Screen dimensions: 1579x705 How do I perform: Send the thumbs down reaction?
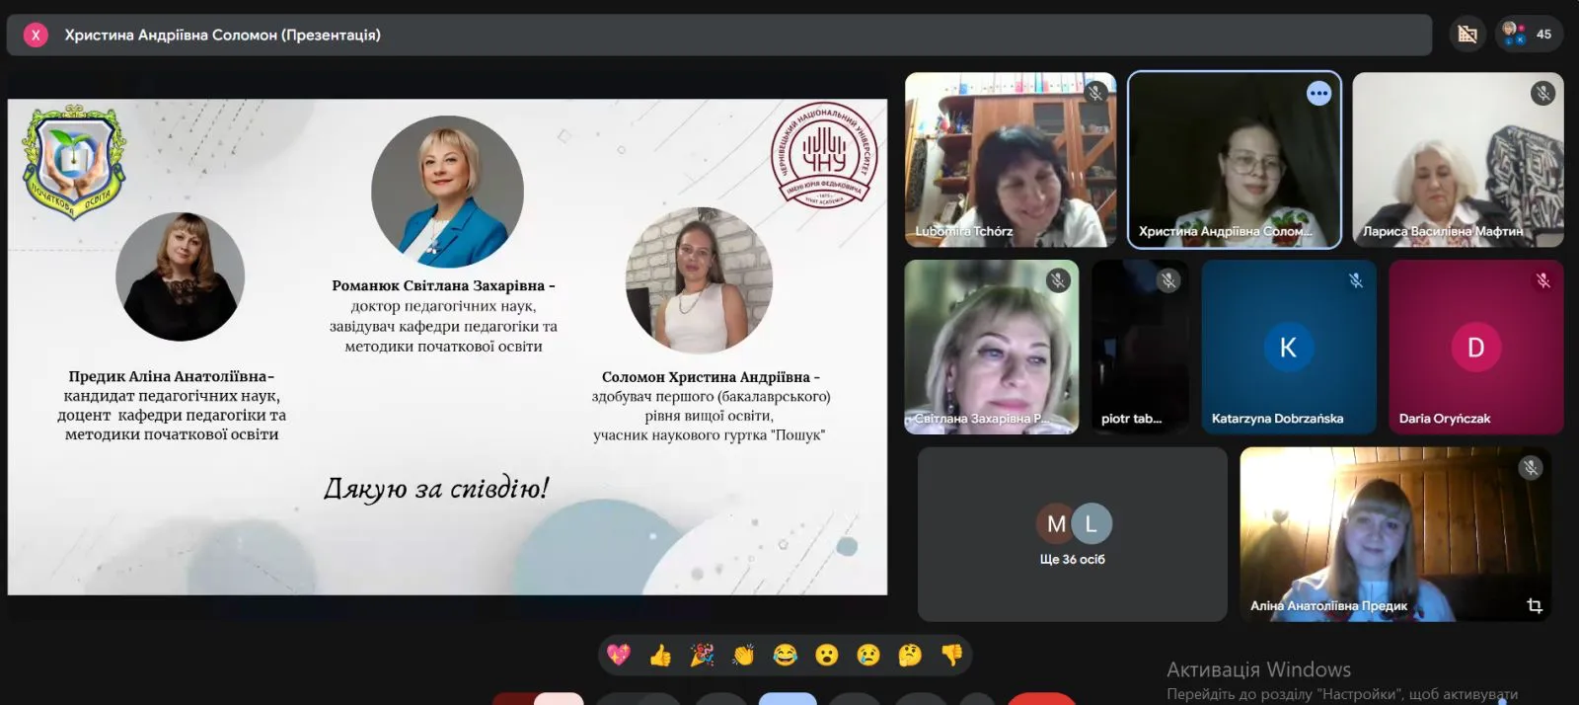[951, 655]
